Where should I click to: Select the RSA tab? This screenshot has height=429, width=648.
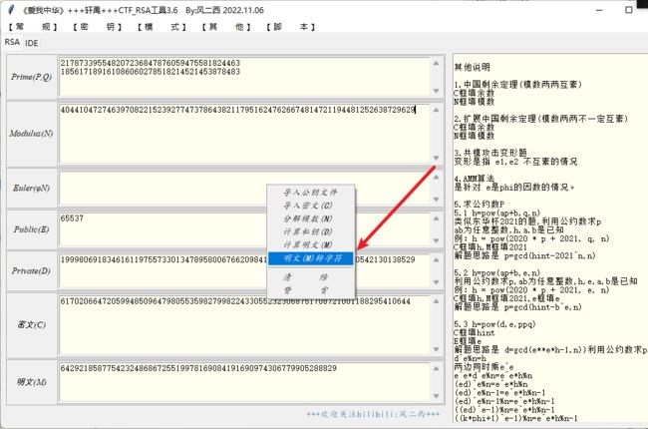pos(12,43)
